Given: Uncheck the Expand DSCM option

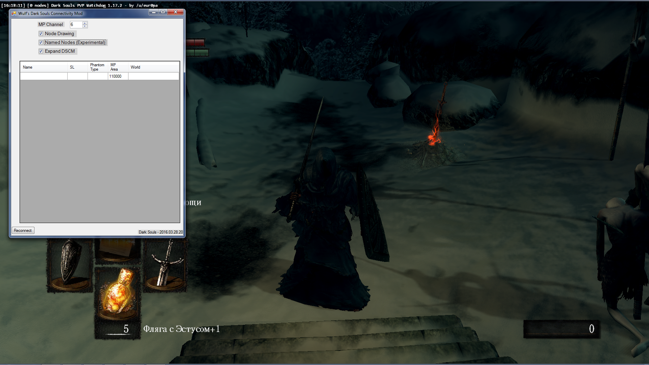Looking at the screenshot, I should [41, 51].
